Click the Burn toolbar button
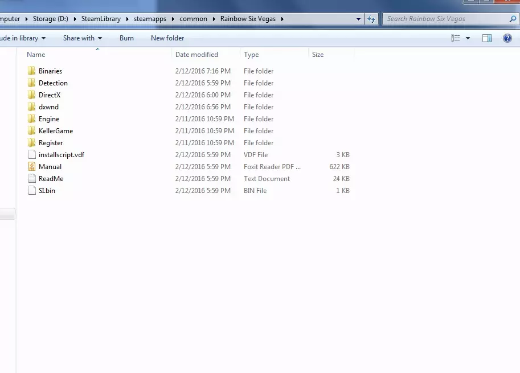 [126, 38]
